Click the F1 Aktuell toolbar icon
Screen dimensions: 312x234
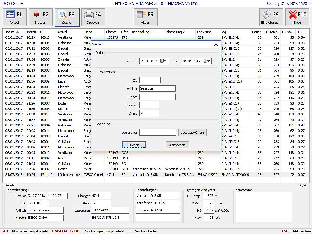[x=11, y=14]
